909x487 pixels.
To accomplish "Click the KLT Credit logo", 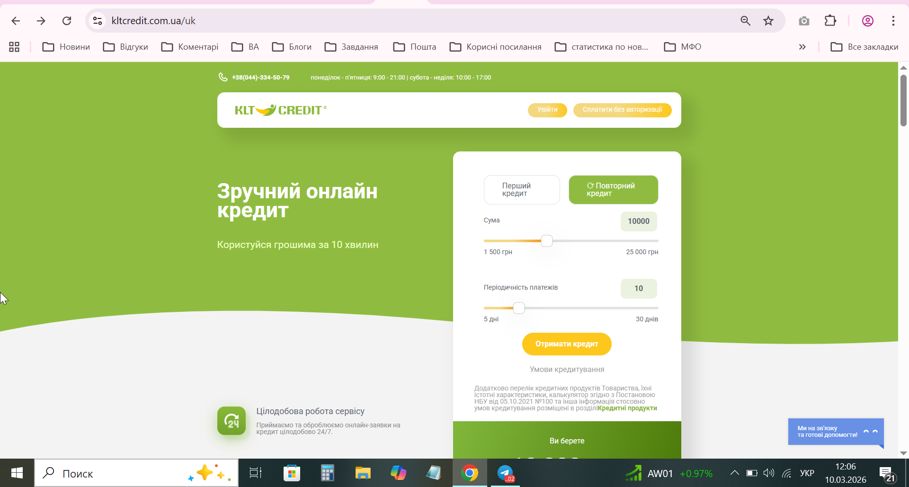I will (x=281, y=110).
